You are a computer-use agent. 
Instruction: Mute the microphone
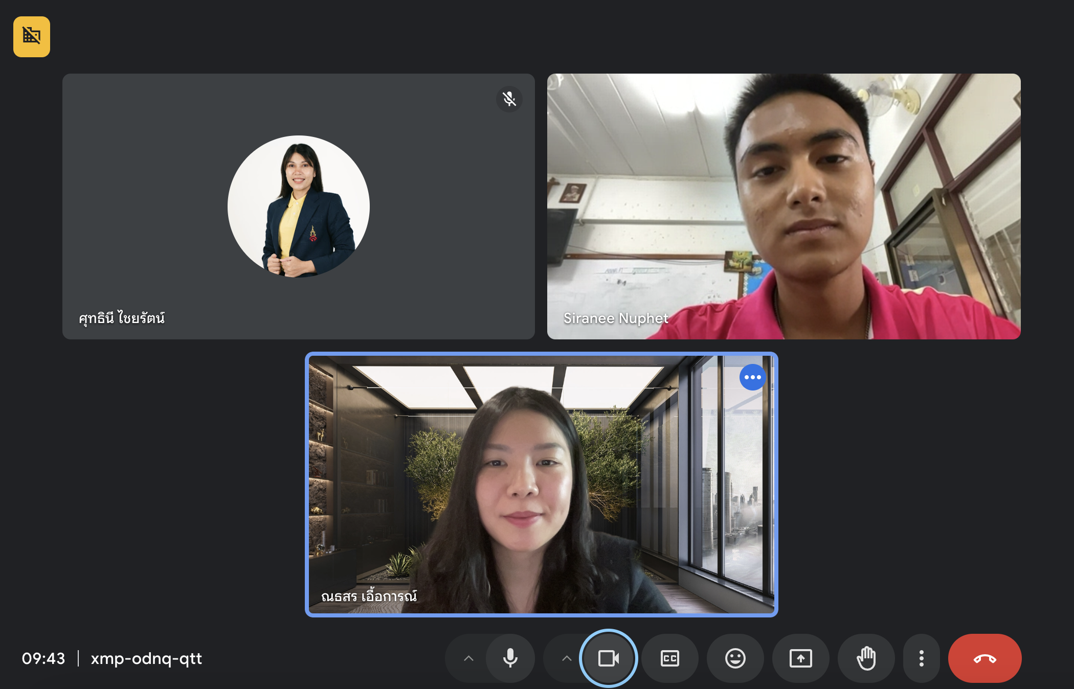tap(510, 658)
